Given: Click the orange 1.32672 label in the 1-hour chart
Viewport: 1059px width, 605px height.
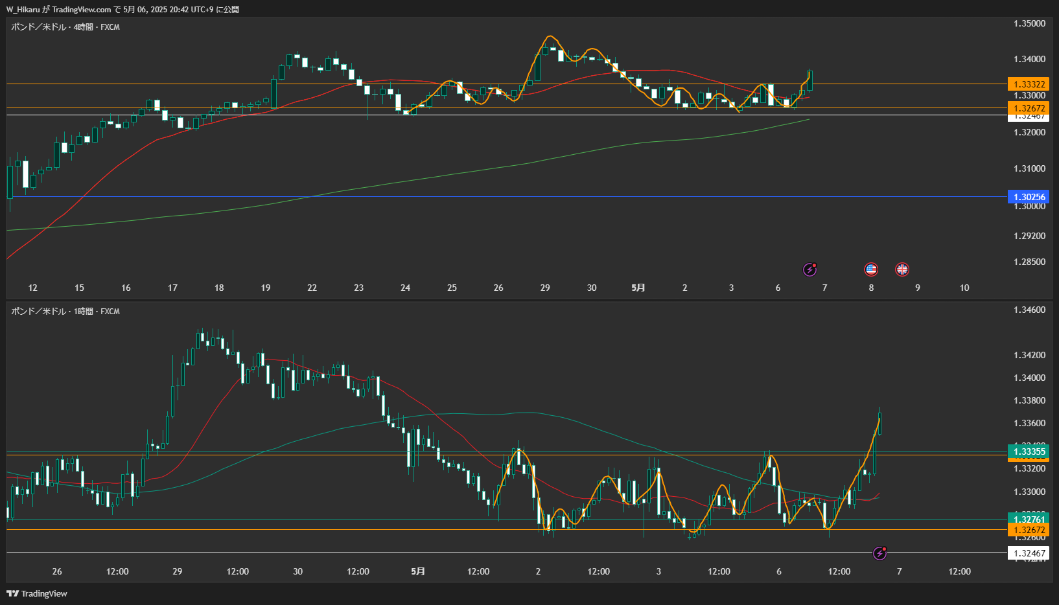Looking at the screenshot, I should pos(1029,530).
